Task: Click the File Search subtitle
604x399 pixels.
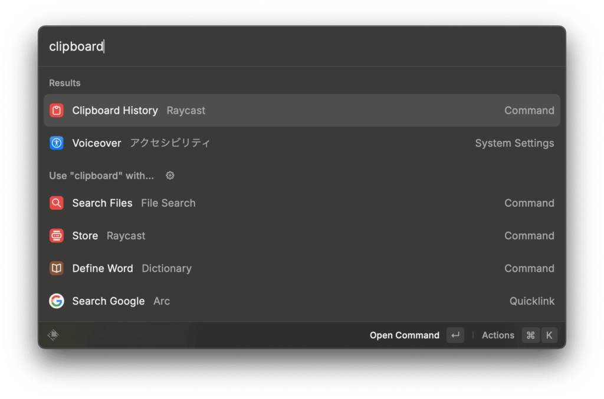Action: (x=168, y=203)
